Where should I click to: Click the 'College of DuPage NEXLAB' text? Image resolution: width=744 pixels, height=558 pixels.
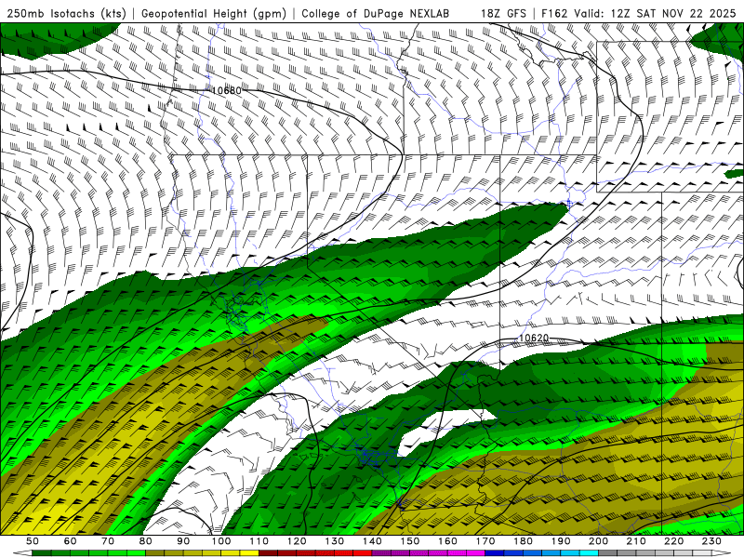pos(376,13)
